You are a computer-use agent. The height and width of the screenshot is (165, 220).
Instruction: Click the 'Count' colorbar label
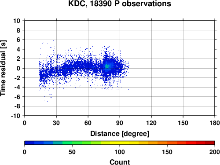(120, 162)
